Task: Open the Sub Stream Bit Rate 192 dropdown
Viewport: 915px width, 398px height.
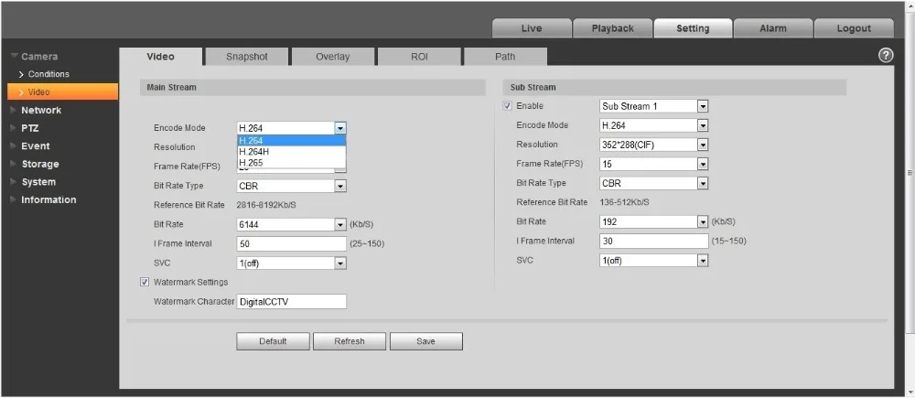Action: point(653,221)
